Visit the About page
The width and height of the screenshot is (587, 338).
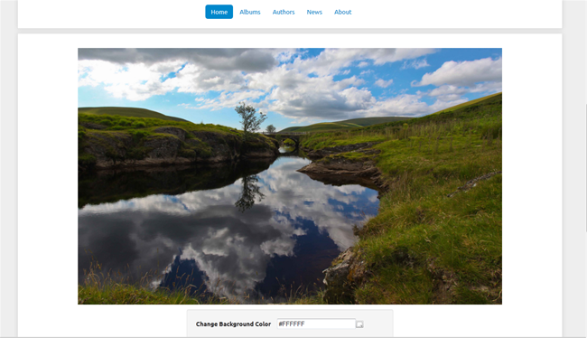[x=342, y=12]
